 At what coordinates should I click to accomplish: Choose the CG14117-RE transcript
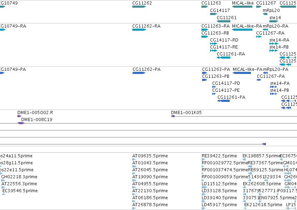(224, 47)
